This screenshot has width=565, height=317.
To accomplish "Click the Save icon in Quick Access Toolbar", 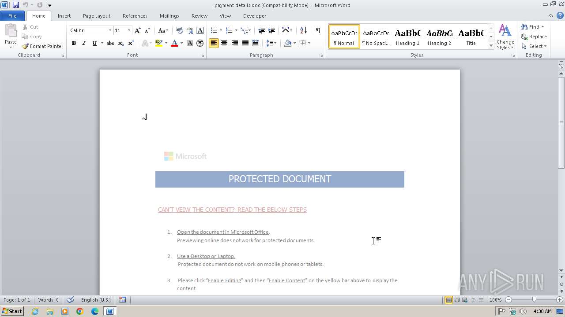I will click(x=16, y=5).
